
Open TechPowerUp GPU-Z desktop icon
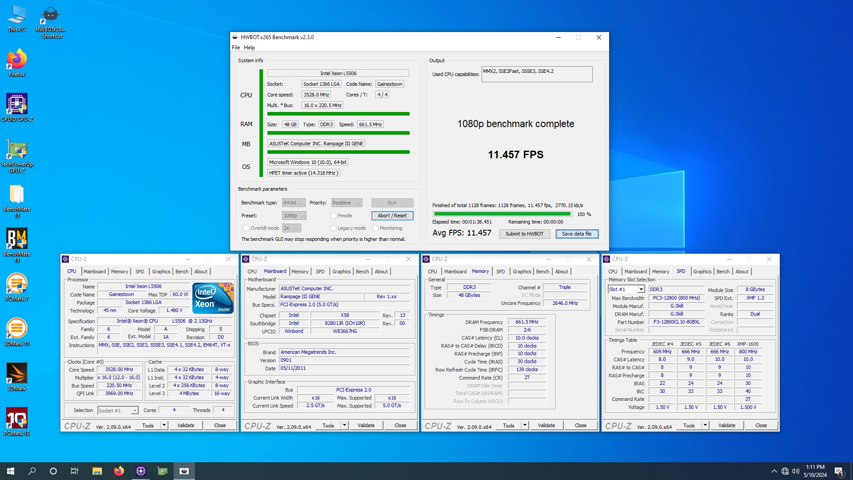tap(16, 156)
